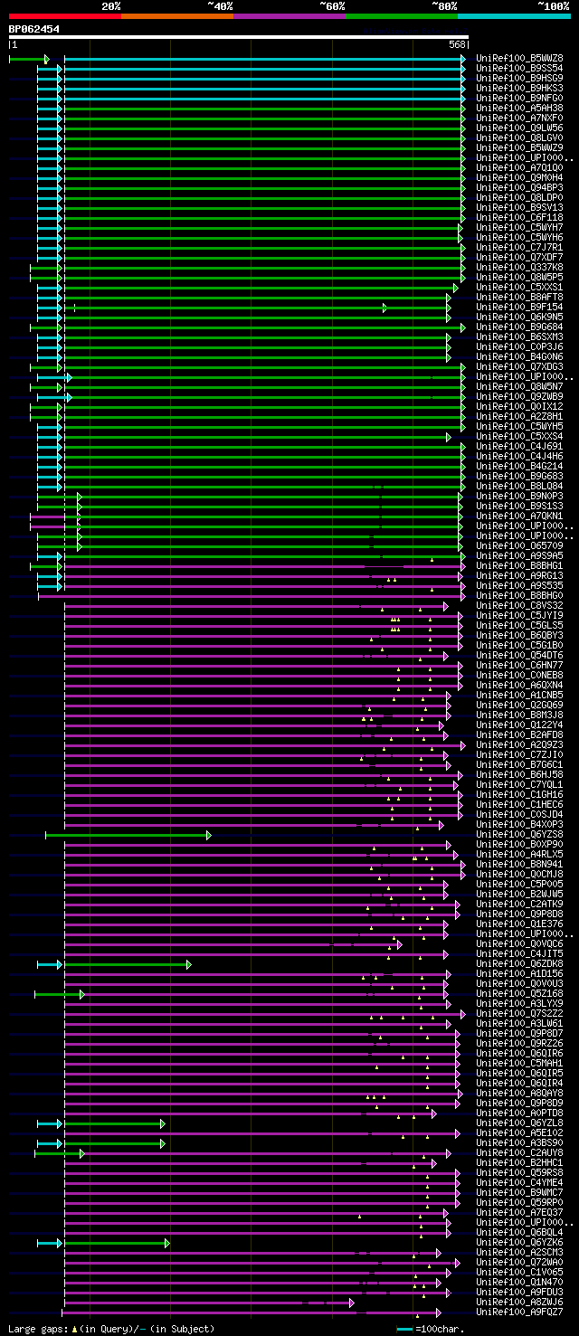
Task: Select the UniRef100_C5MAH1 label
Action: (x=519, y=1063)
